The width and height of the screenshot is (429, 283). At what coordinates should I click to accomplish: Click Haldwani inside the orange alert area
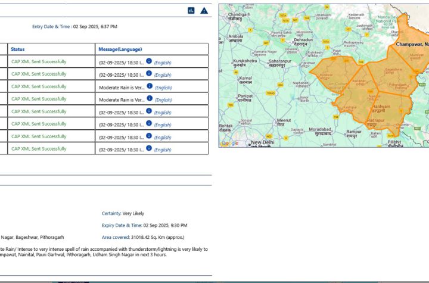point(381,108)
